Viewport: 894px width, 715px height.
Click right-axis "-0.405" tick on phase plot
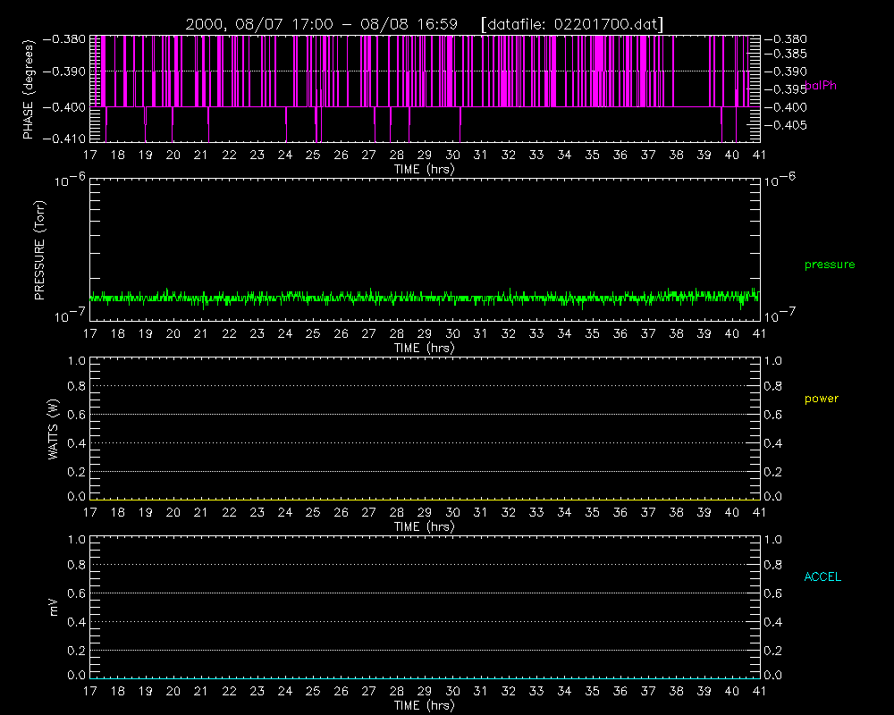[x=786, y=125]
